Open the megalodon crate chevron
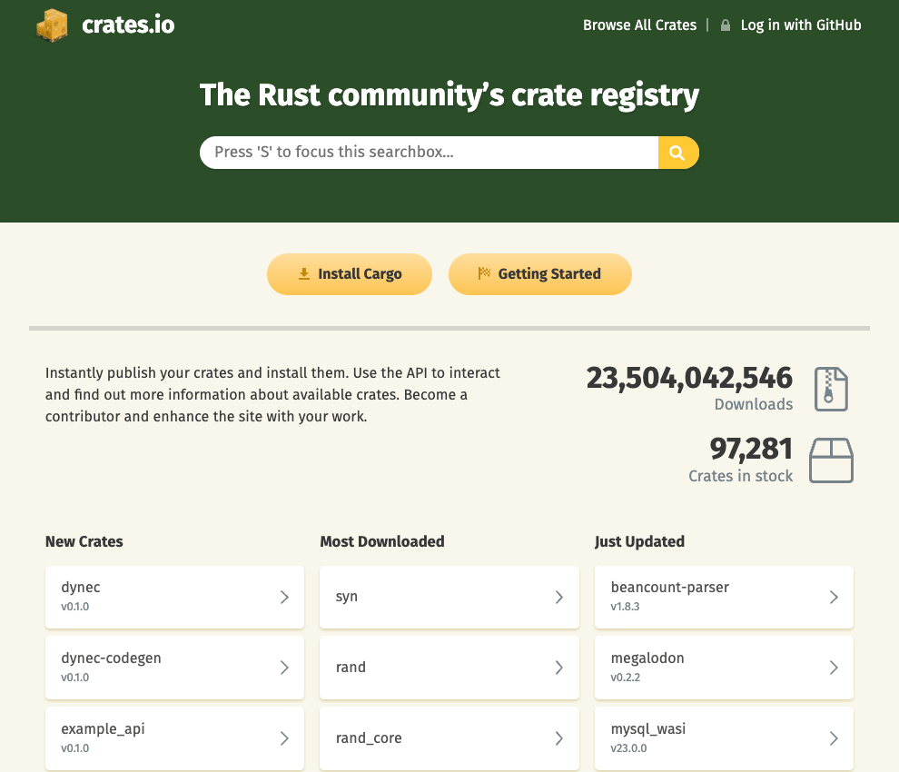 click(x=834, y=668)
